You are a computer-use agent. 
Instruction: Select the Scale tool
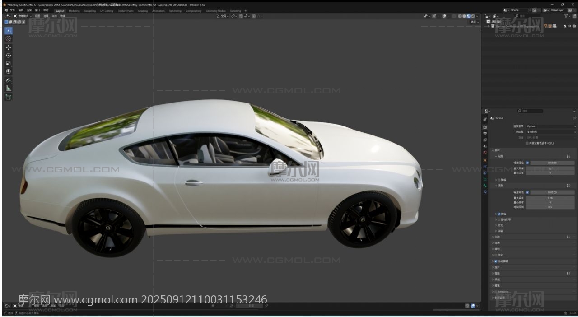(9, 63)
